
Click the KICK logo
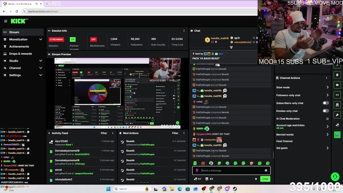tap(19, 21)
